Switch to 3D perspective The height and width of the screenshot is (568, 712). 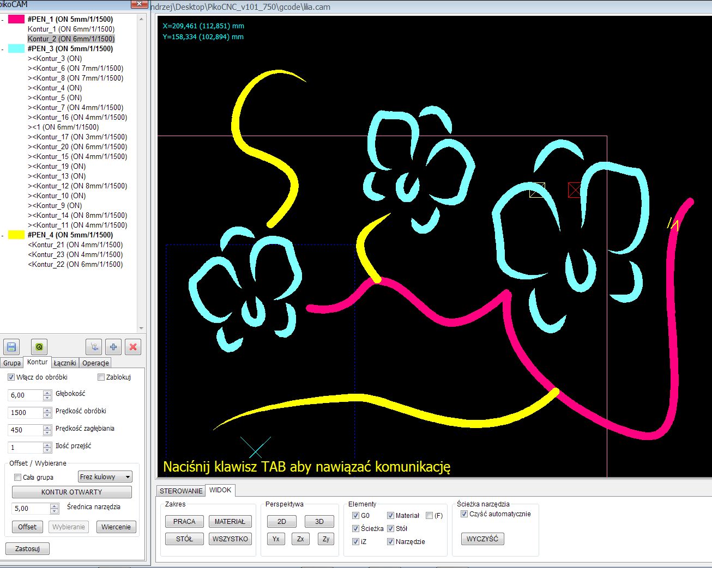[x=319, y=521]
